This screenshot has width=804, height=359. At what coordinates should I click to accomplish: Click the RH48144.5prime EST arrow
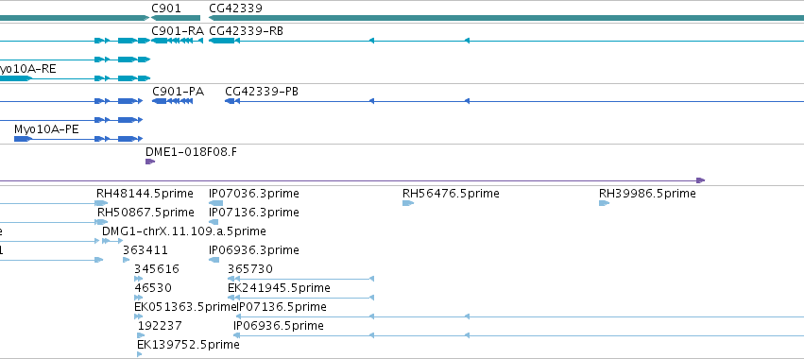(101, 203)
